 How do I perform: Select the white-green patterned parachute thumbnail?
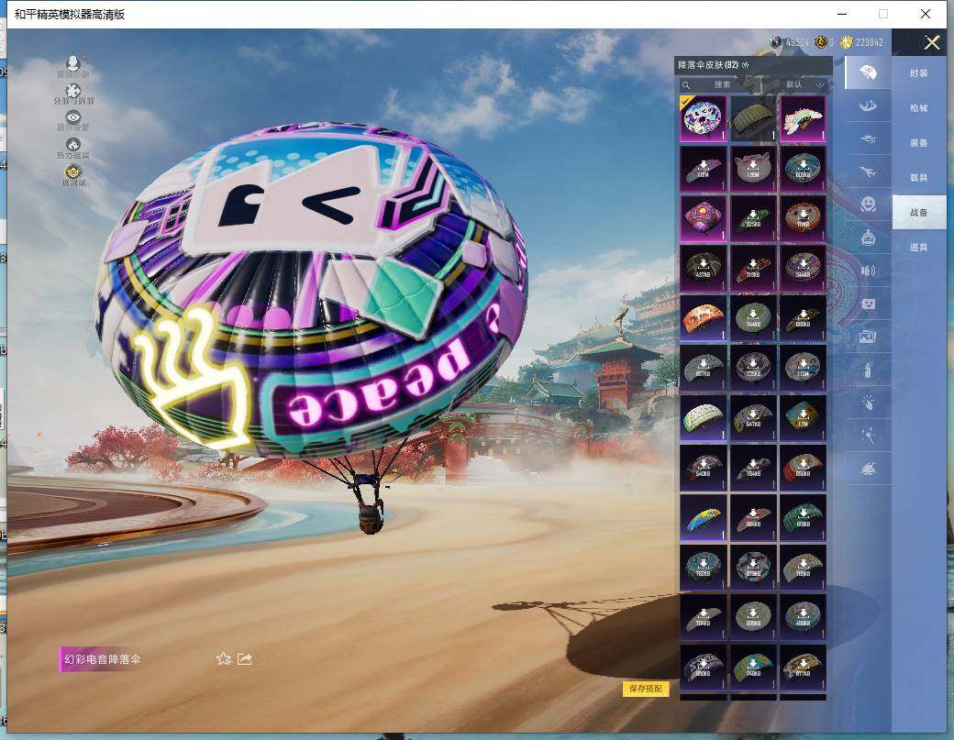(703, 418)
